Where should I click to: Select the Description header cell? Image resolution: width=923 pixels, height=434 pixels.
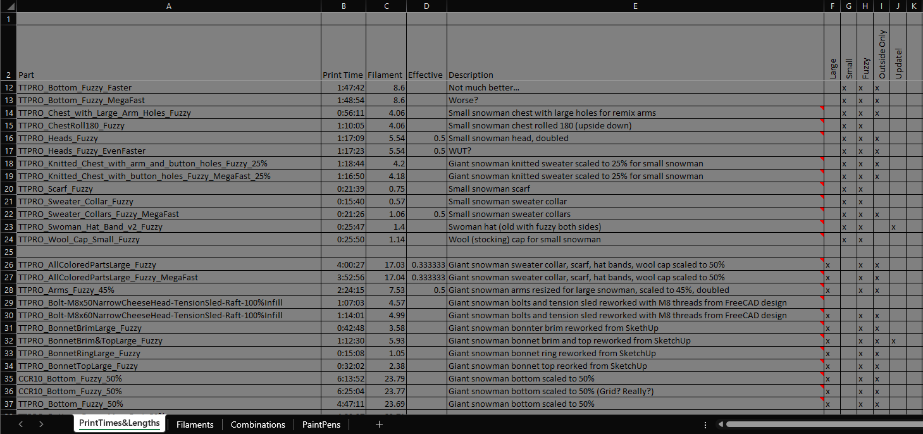coord(471,75)
